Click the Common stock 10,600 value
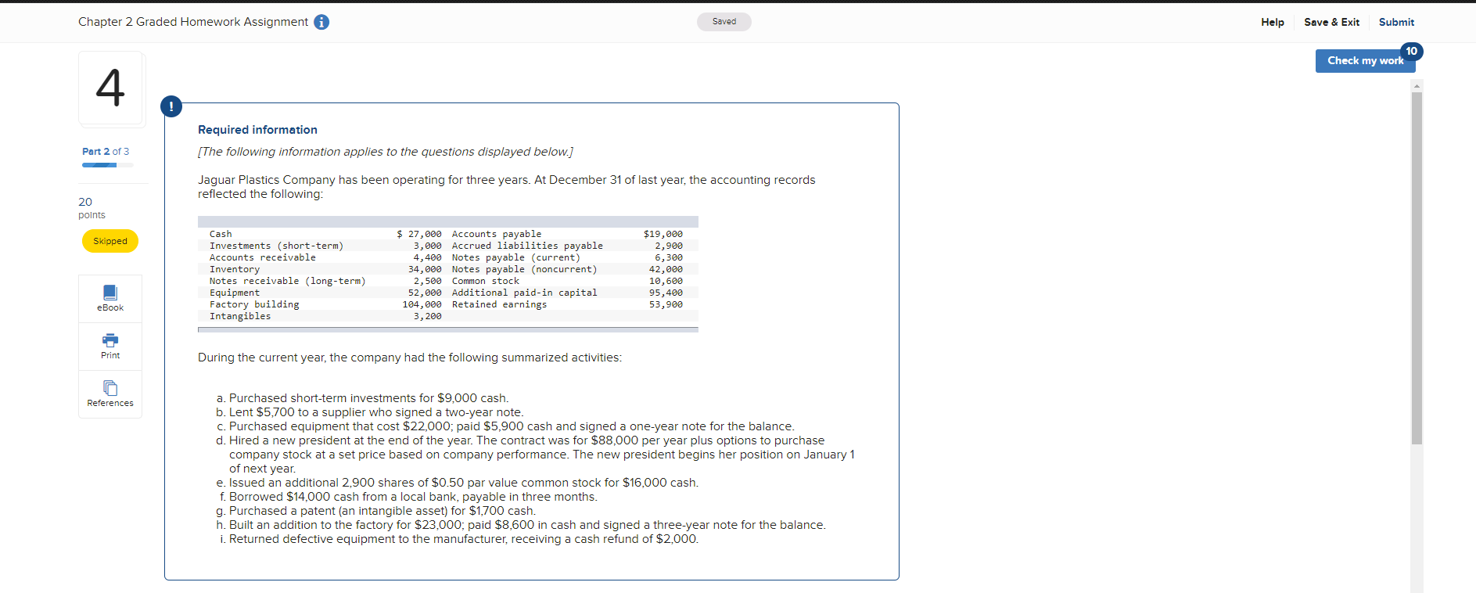The image size is (1476, 593). [x=666, y=281]
